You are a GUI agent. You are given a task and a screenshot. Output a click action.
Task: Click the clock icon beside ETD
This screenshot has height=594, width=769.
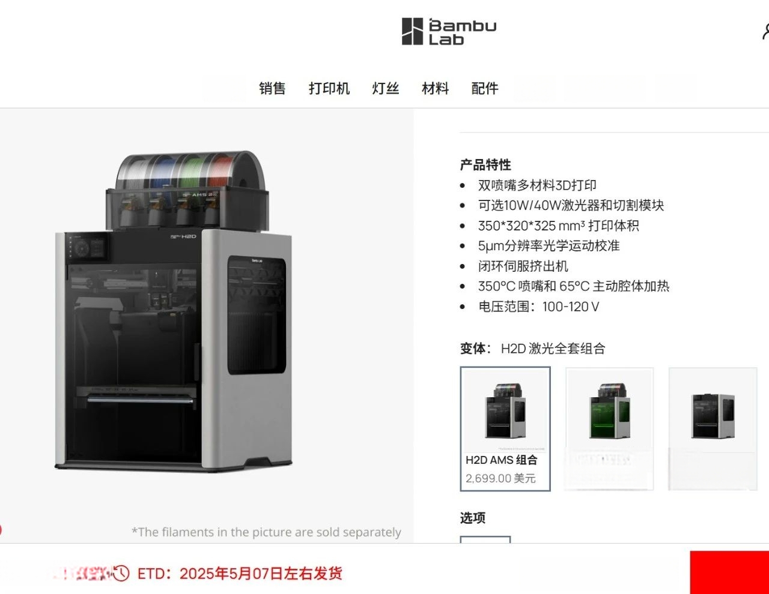click(x=121, y=573)
